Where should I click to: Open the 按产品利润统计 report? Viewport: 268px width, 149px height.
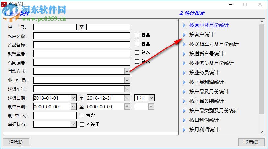coord(207,82)
